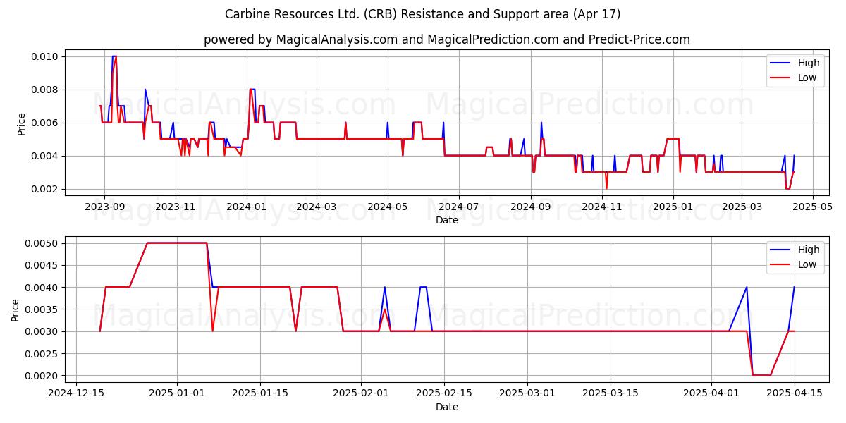Click the '2025-02-01' date tick label
846x423 pixels.
point(361,393)
